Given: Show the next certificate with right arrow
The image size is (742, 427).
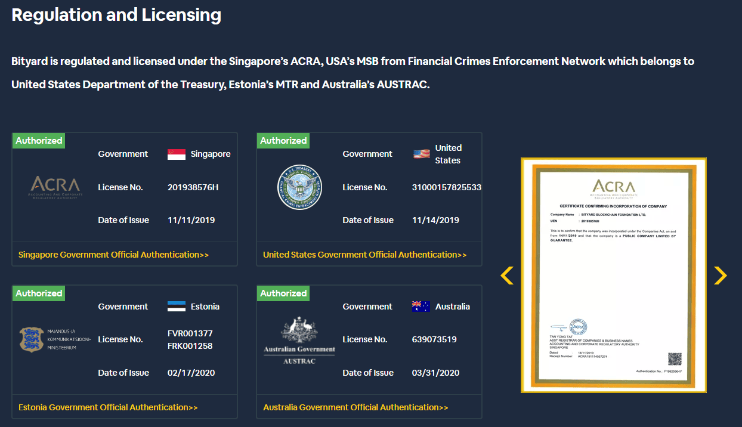Looking at the screenshot, I should 721,275.
